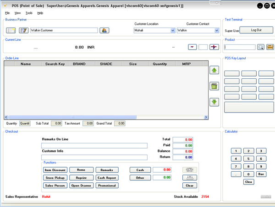Viewport: 275px width, 207px height.
Task: Click the Quantit button below order lines
Action: coord(25,123)
